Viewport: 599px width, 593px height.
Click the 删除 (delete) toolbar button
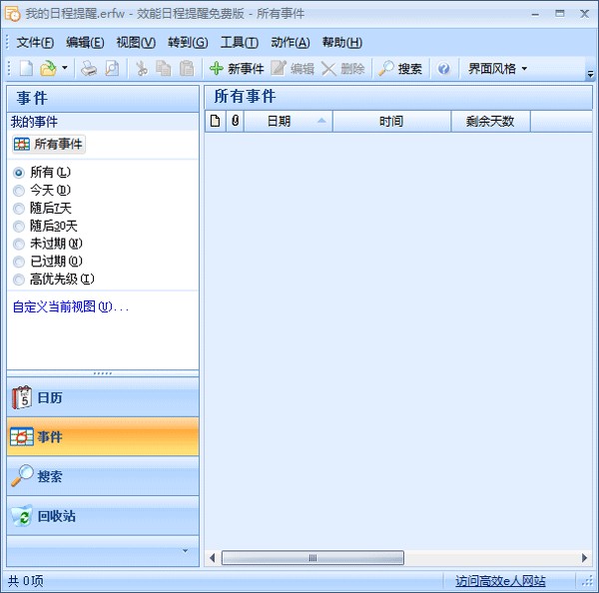(x=342, y=69)
